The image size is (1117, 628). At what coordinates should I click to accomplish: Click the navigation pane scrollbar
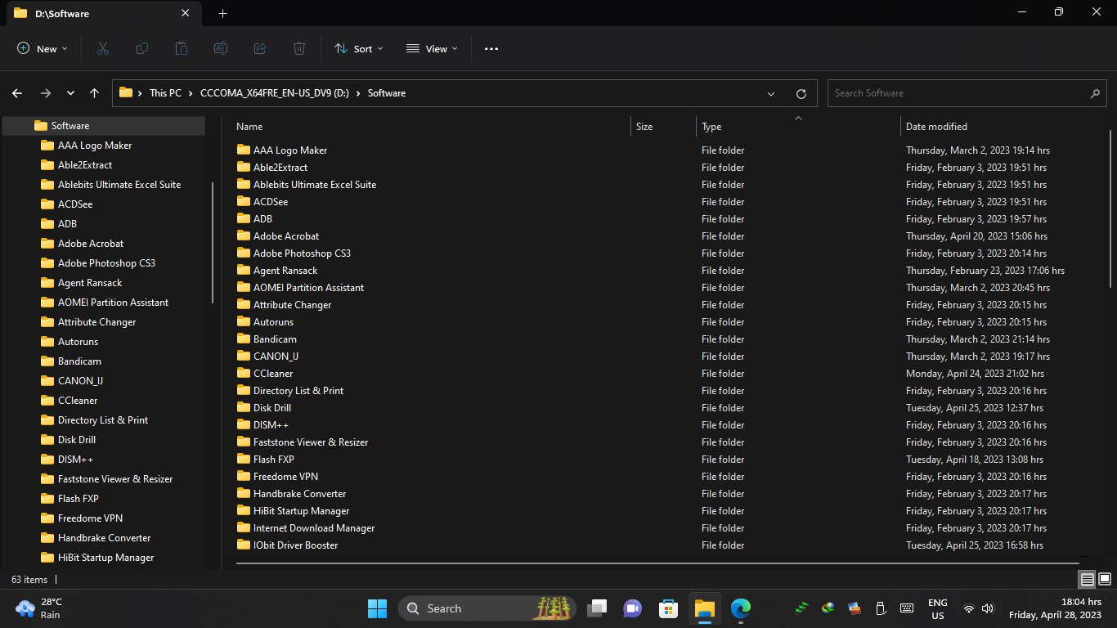pos(213,243)
